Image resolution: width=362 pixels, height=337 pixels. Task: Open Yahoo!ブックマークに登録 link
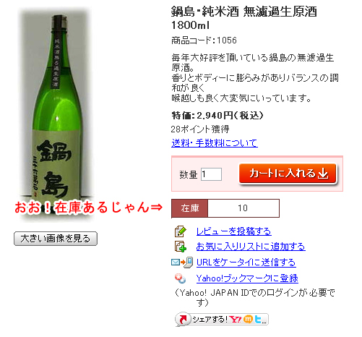coord(247,278)
